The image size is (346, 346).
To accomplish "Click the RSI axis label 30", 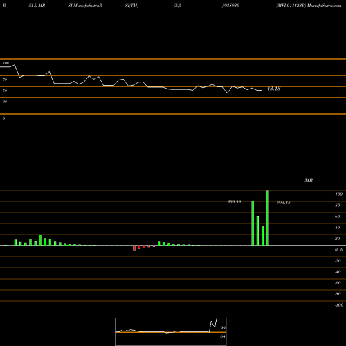I will [5, 102].
